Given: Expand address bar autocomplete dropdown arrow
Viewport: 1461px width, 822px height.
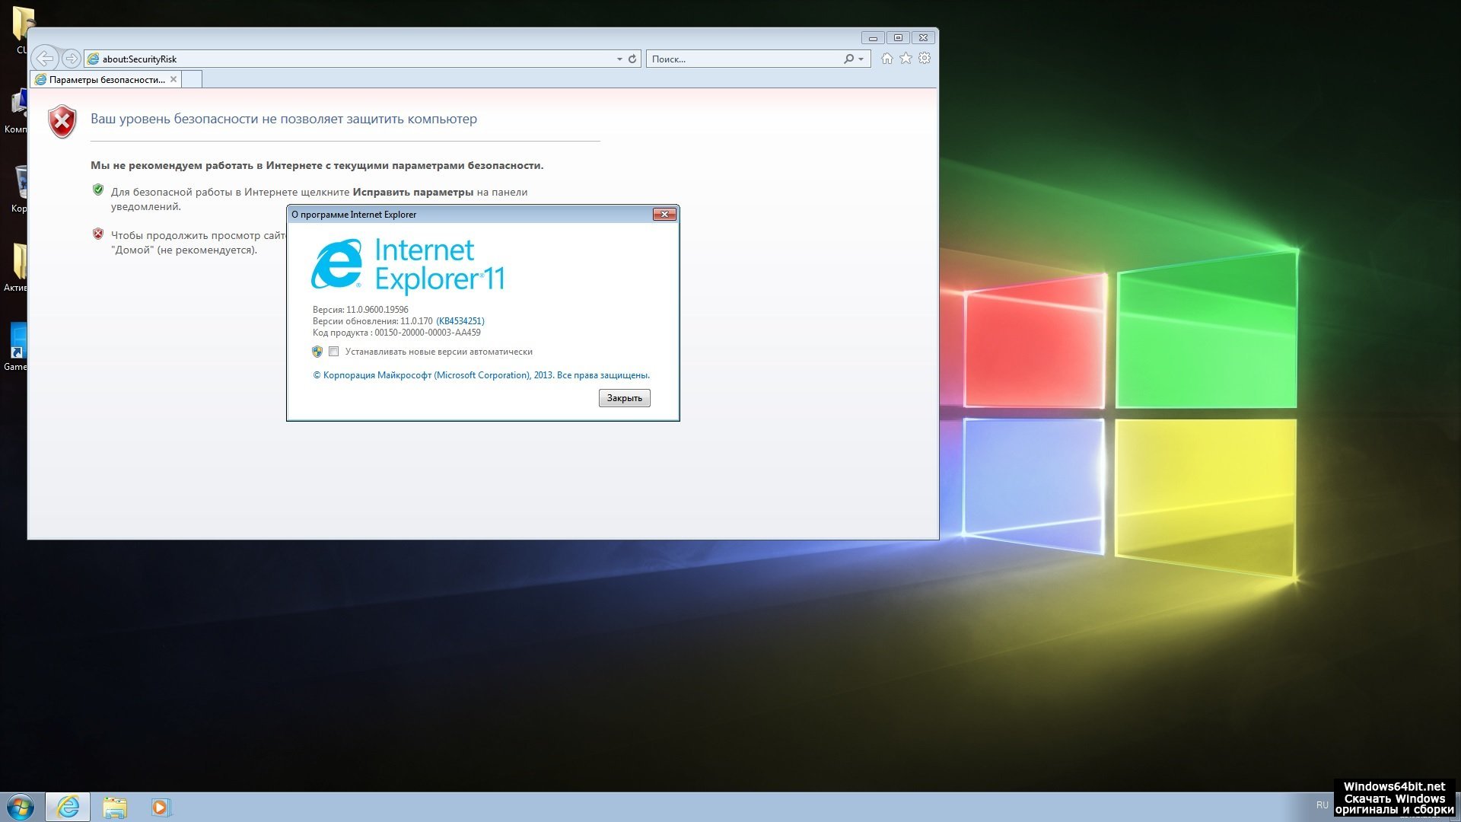Looking at the screenshot, I should (x=619, y=59).
